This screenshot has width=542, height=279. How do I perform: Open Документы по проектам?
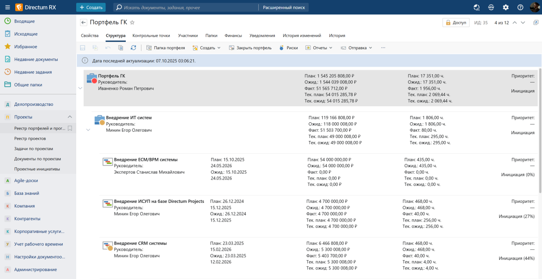pos(38,159)
